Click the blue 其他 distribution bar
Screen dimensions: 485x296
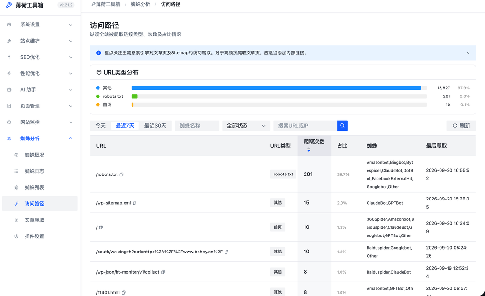tap(276, 88)
